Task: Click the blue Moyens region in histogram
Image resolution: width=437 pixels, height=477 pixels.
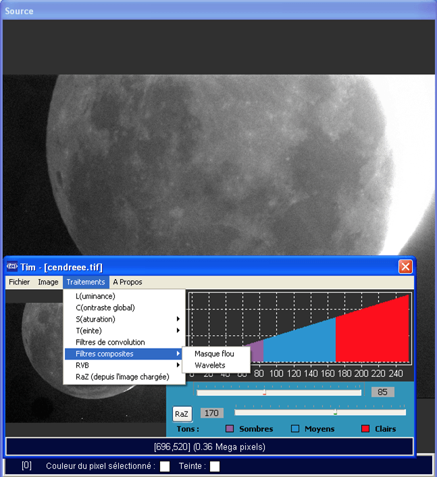Action: point(299,344)
